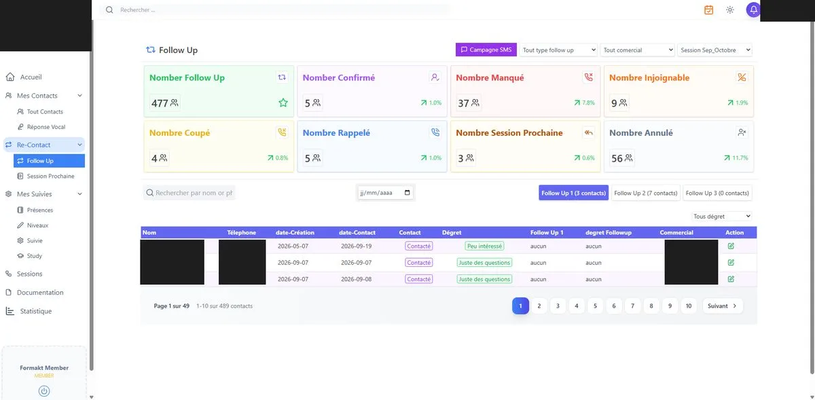Image resolution: width=815 pixels, height=400 pixels.
Task: Focus the Rechercher par nom search field
Action: [189, 194]
